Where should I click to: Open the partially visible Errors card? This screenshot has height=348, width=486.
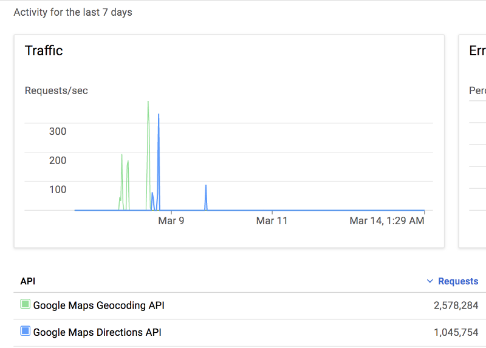(x=473, y=141)
